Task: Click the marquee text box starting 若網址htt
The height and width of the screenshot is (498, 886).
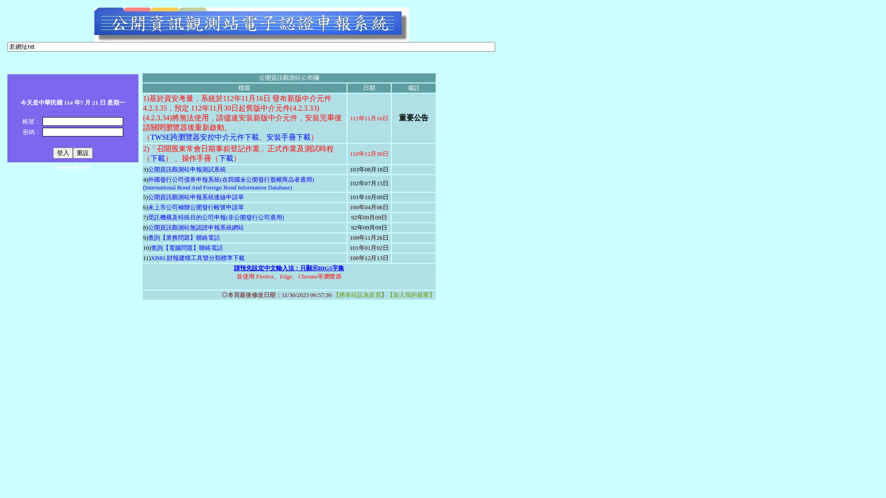Action: [251, 47]
